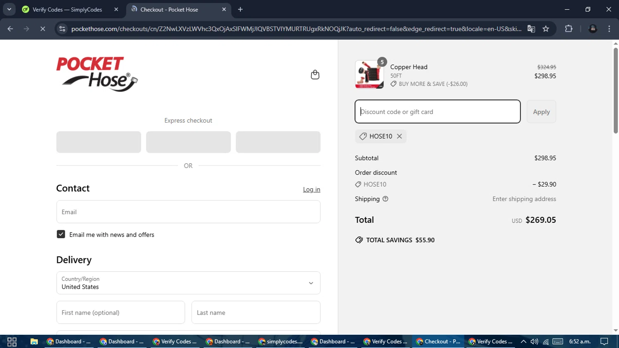Open Windows Task View icon
The width and height of the screenshot is (619, 348).
click(12, 342)
